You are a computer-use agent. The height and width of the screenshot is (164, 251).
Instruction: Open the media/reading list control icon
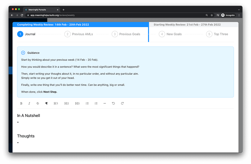(x=218, y=15)
